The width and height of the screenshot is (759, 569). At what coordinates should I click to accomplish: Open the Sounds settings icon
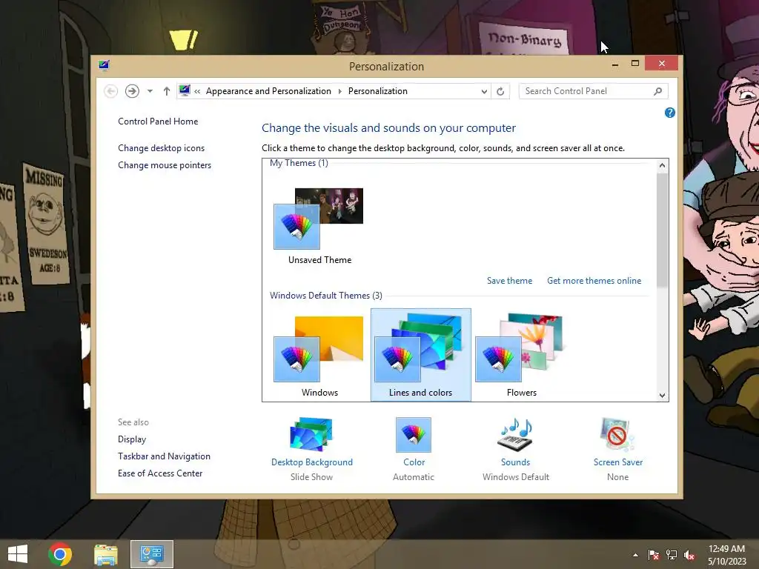(x=516, y=434)
